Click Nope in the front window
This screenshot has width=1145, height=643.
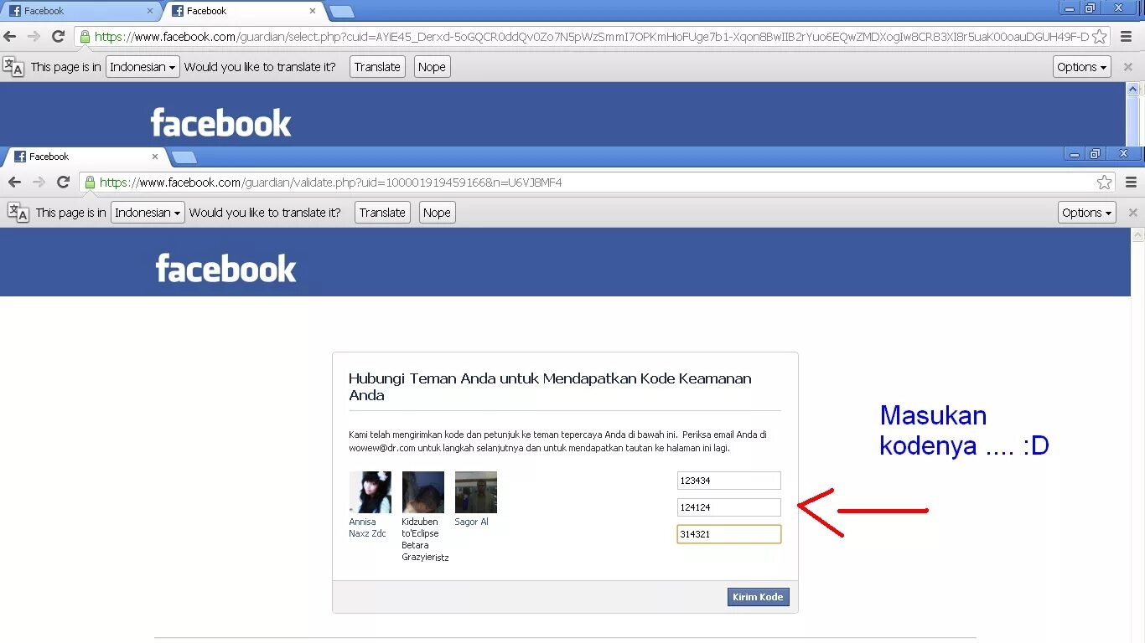[437, 213]
